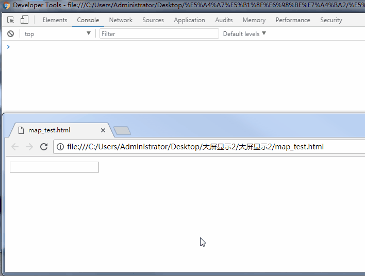Open the Sources tab

point(153,20)
